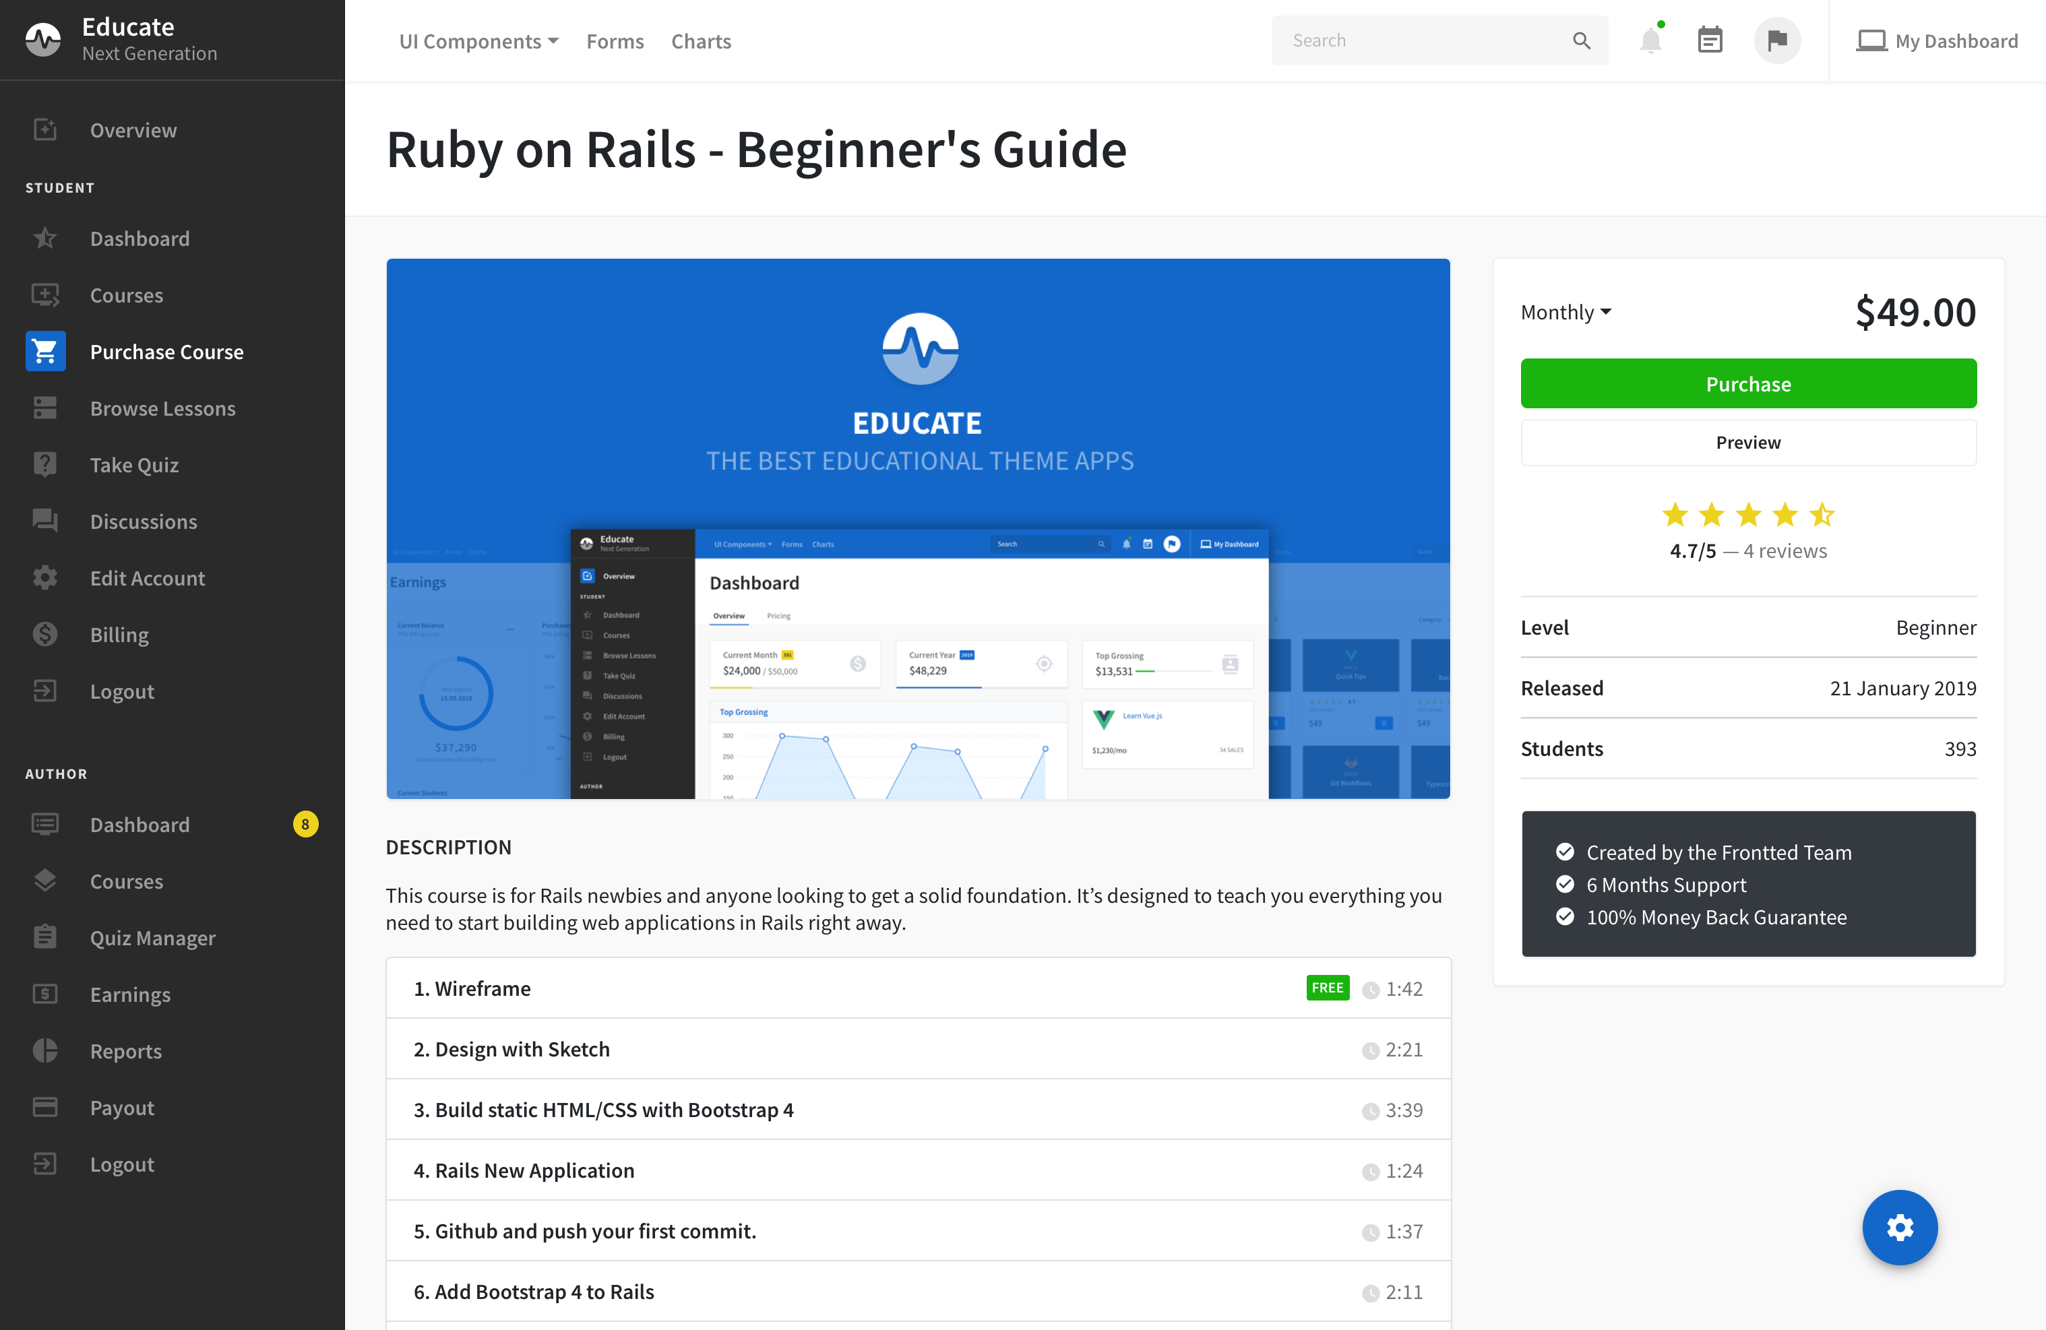Click the Educate course preview image
Image resolution: width=2046 pixels, height=1330 pixels.
click(x=917, y=529)
